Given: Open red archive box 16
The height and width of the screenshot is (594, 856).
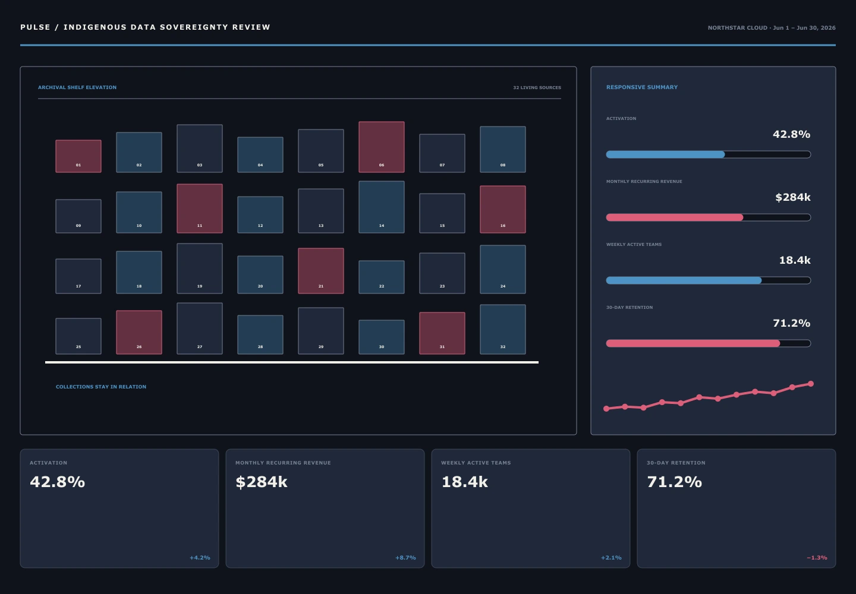Looking at the screenshot, I should [503, 209].
